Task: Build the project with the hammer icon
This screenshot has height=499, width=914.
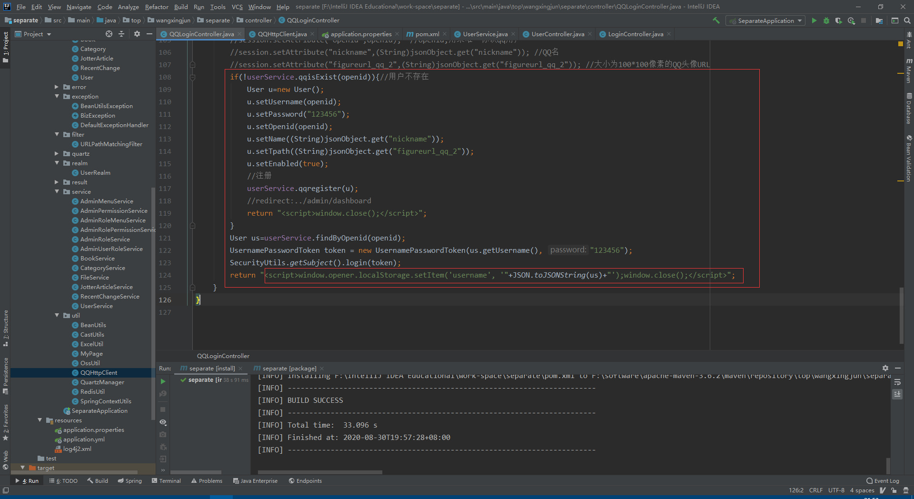Action: pos(716,20)
